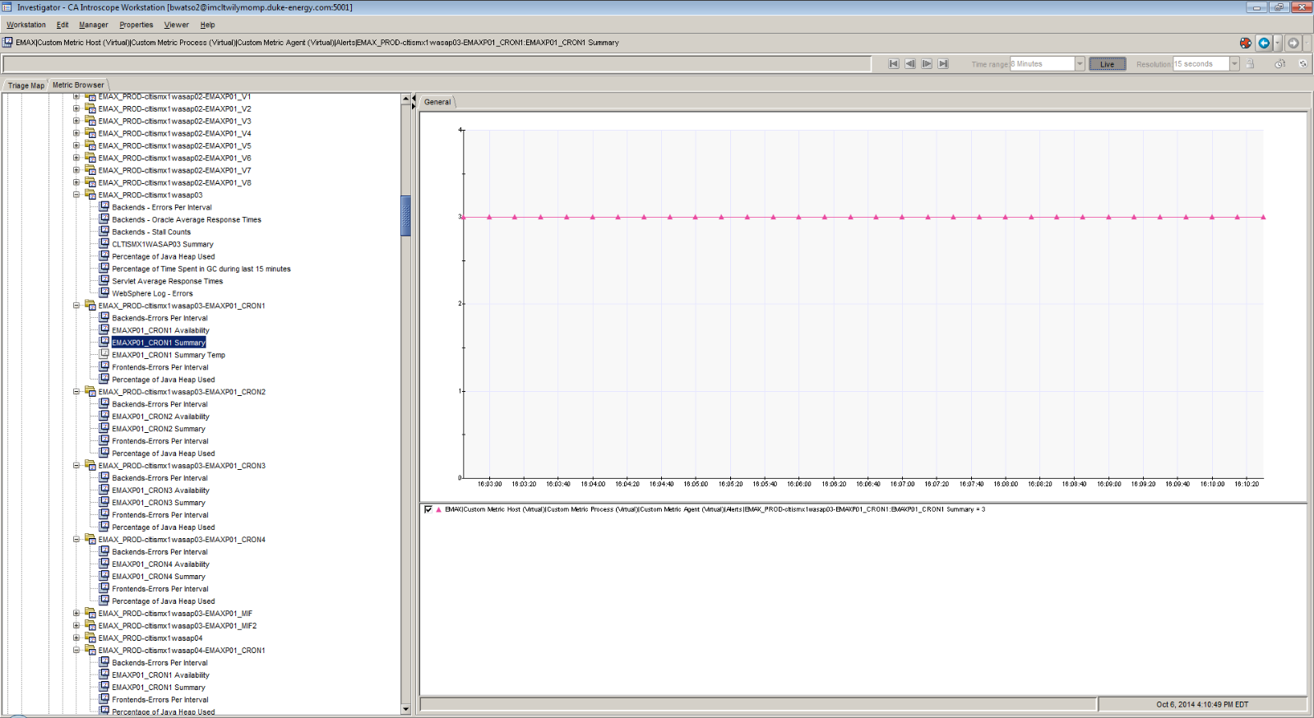This screenshot has width=1314, height=718.
Task: Click the folder icon of EMAX_PROD-cltismx1wasap03
Action: (x=90, y=195)
